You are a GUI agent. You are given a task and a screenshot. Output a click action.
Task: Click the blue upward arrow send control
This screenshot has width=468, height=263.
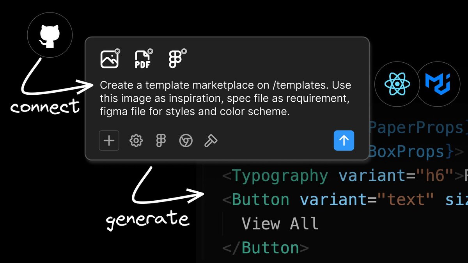click(x=344, y=141)
